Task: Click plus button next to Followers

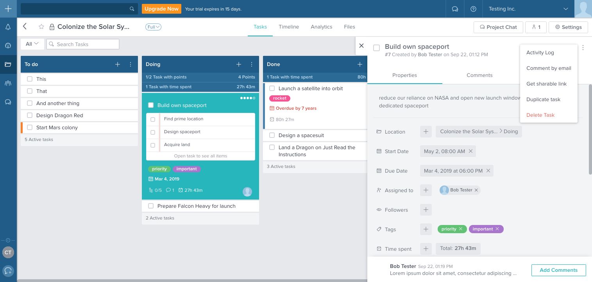Action: (426, 210)
